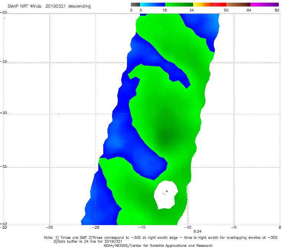
Task: Click the yellow segment of the color bar
Action: (x=198, y=5)
